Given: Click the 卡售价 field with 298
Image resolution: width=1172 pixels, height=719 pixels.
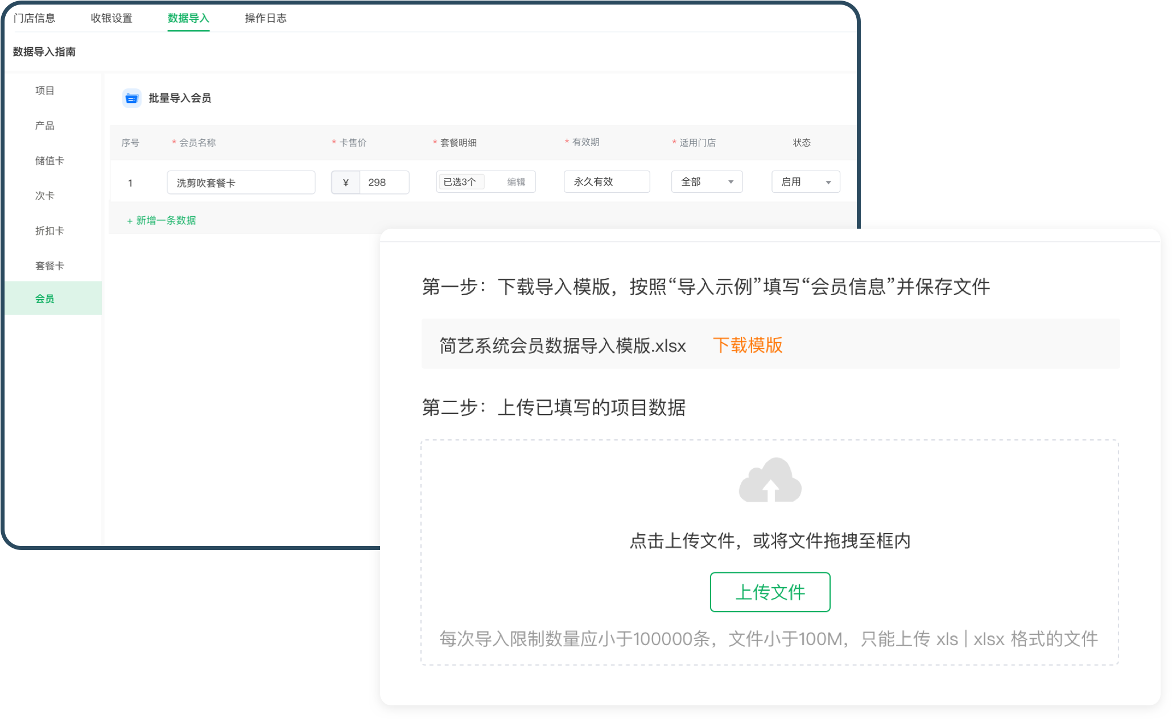Looking at the screenshot, I should 370,183.
